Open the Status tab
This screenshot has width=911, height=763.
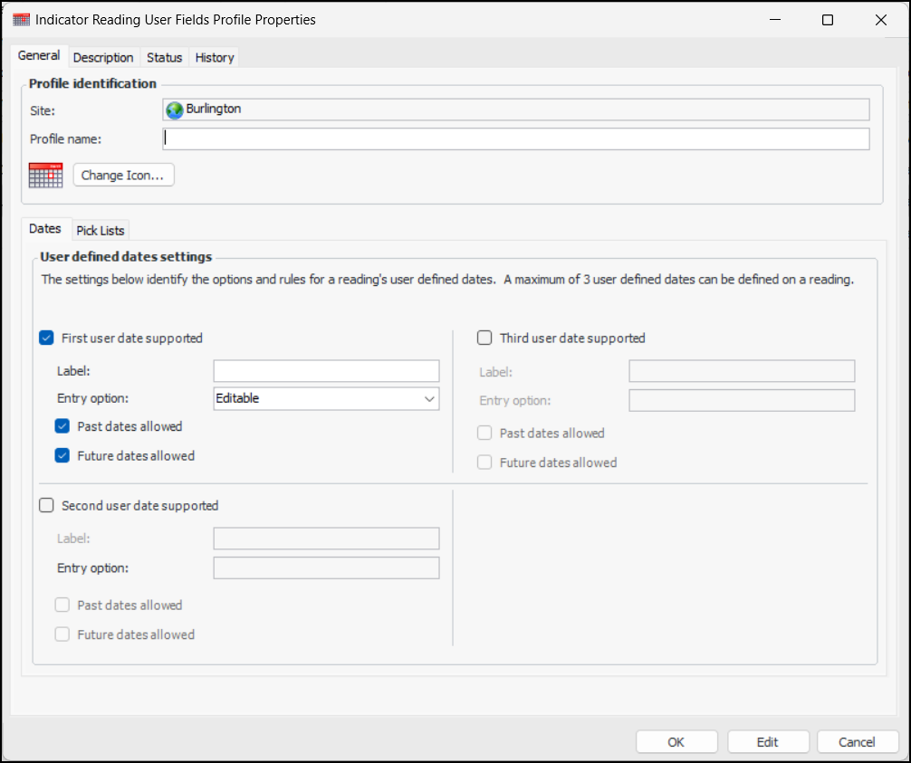coord(164,57)
